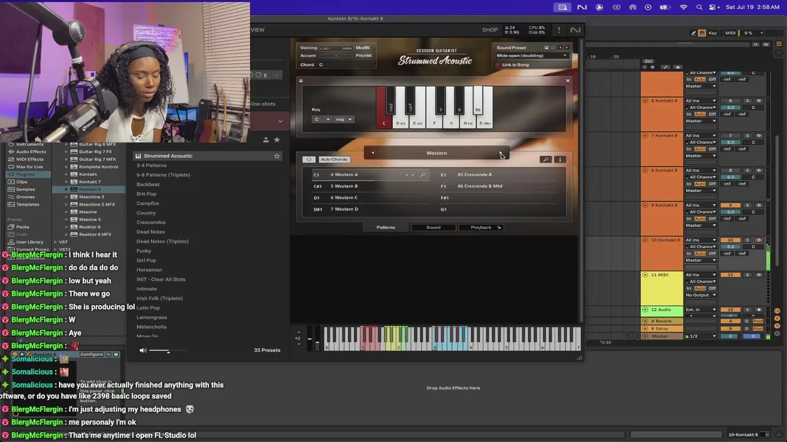Expand the Massive X plug-in entry

66,219
